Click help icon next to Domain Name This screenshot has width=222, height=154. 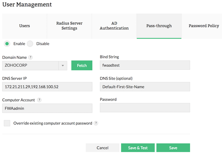tap(31, 57)
